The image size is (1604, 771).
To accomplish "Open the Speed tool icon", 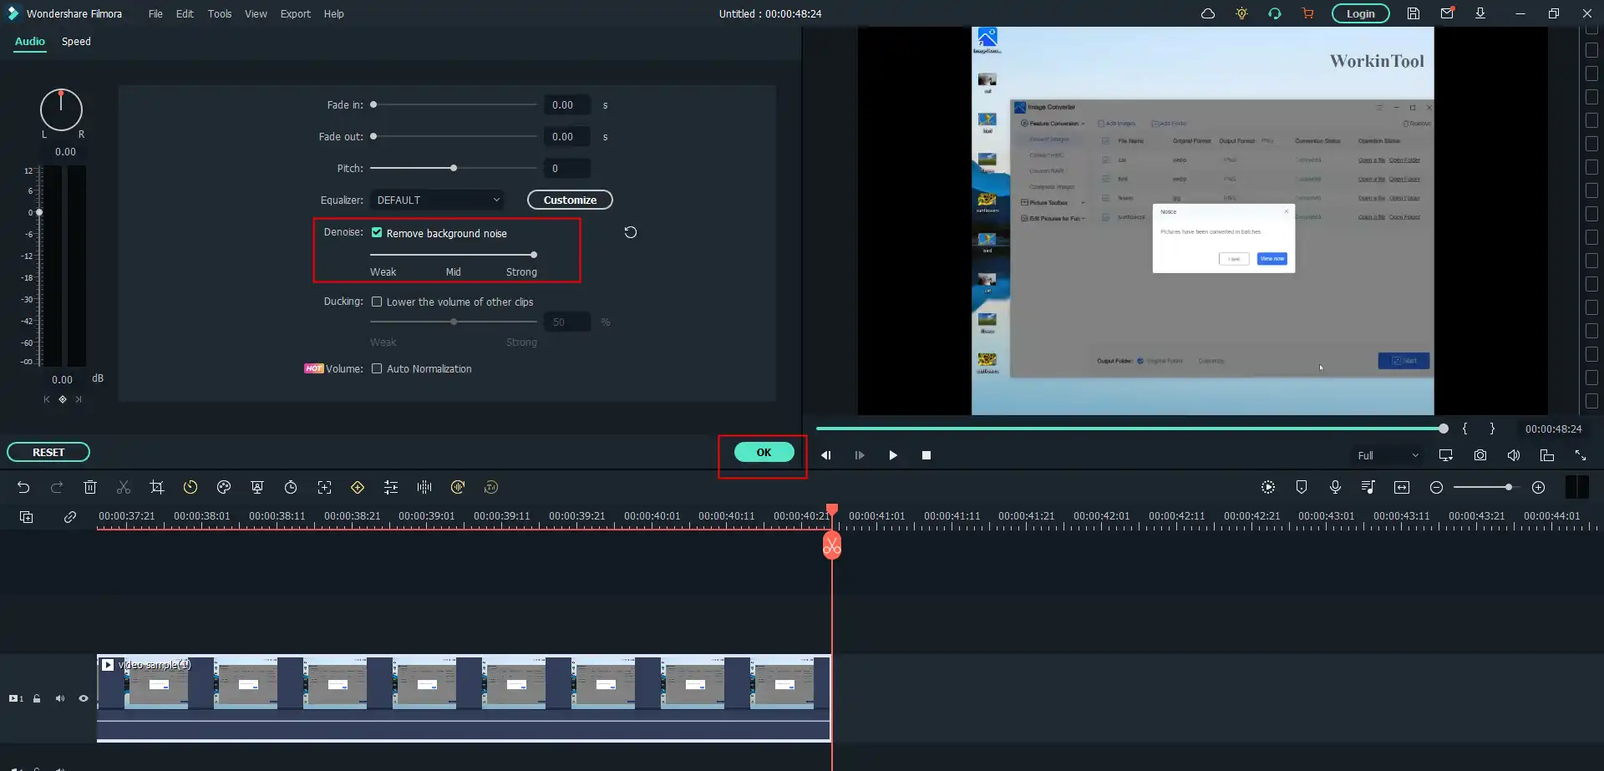I will [x=190, y=487].
